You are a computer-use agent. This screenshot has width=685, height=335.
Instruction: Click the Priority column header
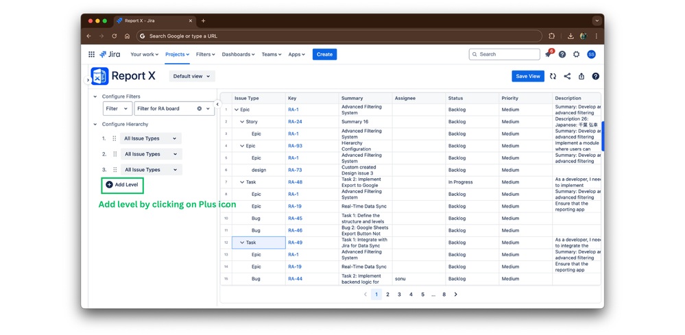click(525, 98)
